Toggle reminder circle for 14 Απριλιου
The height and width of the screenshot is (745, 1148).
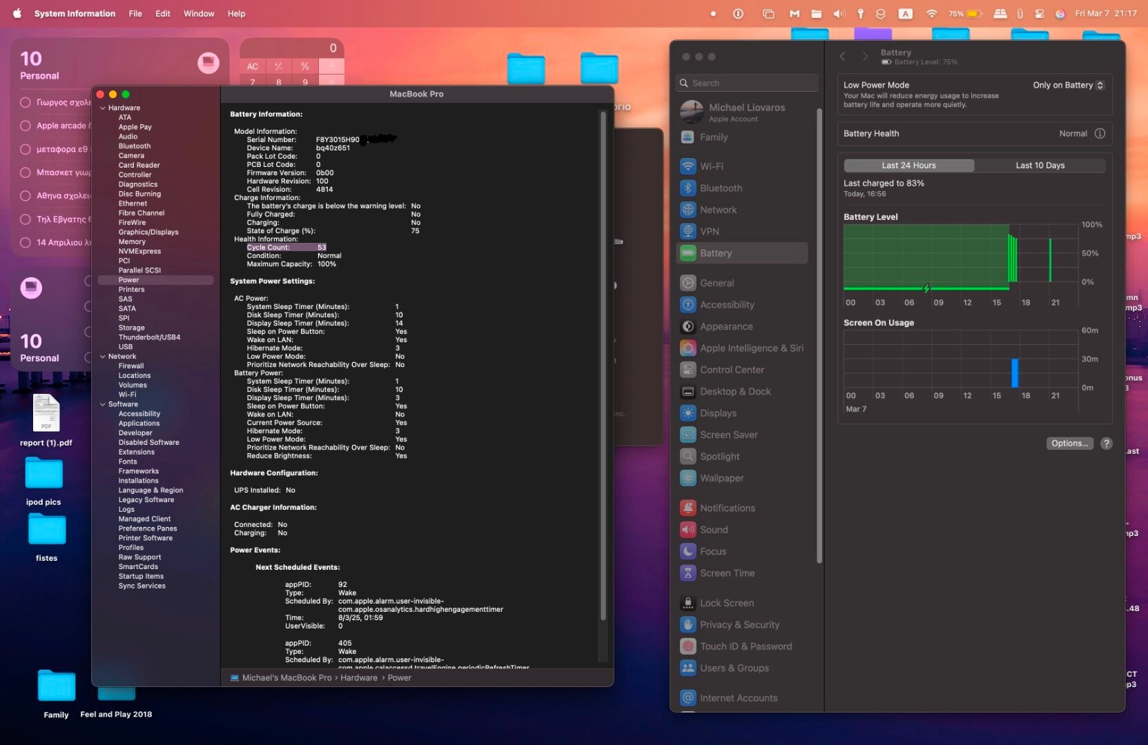[x=26, y=242]
